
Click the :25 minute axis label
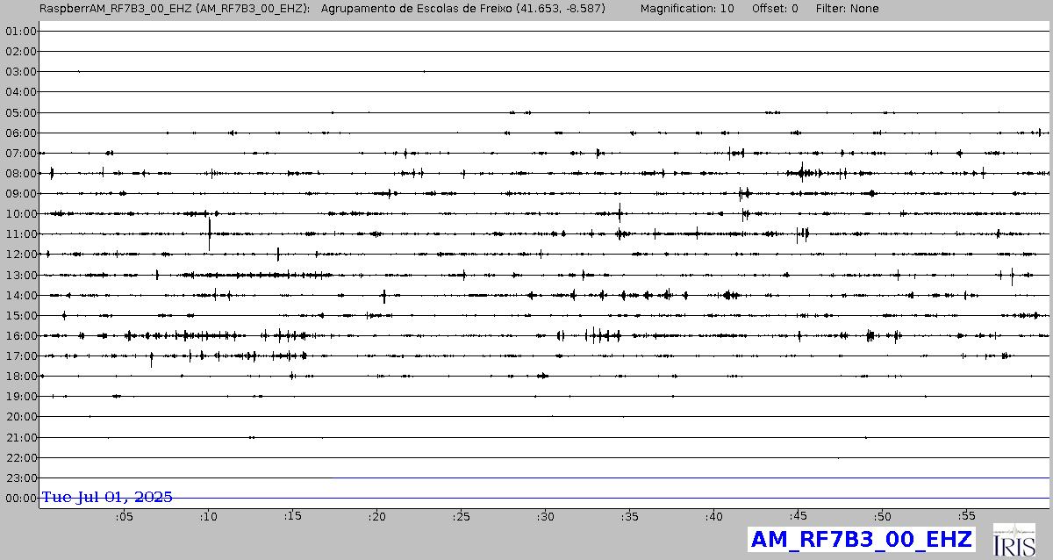coord(461,517)
